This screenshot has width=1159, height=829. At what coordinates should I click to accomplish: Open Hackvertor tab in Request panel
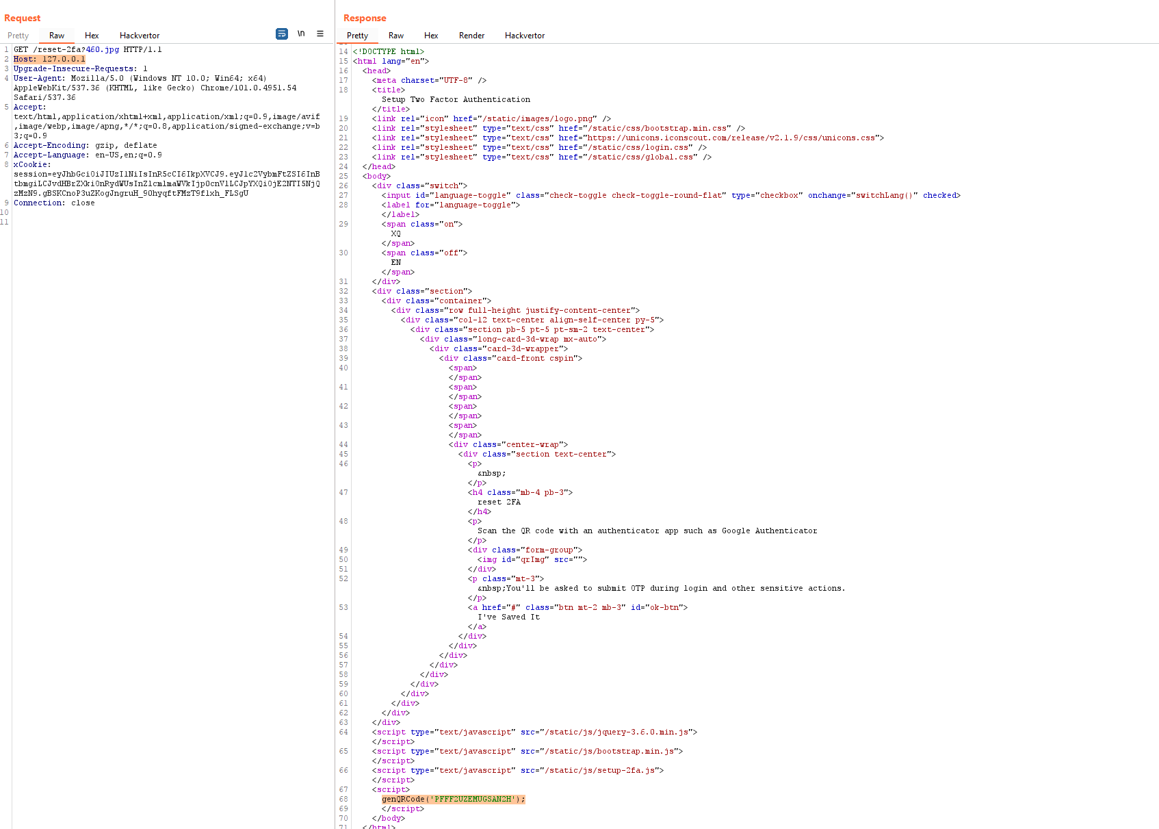140,36
